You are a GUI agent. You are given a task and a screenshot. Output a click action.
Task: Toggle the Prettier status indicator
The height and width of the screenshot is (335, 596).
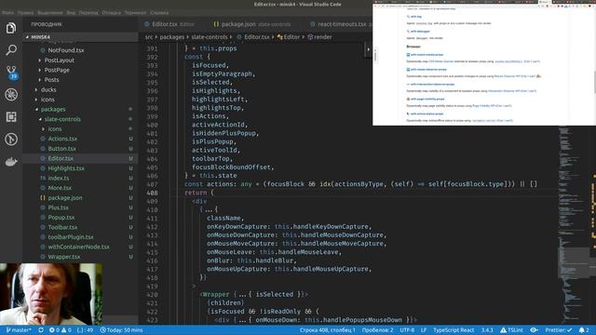point(559,330)
